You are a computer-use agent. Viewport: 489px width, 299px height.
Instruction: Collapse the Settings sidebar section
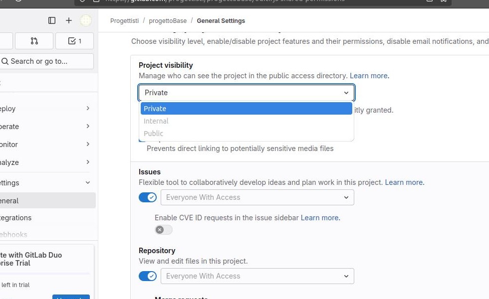click(88, 183)
